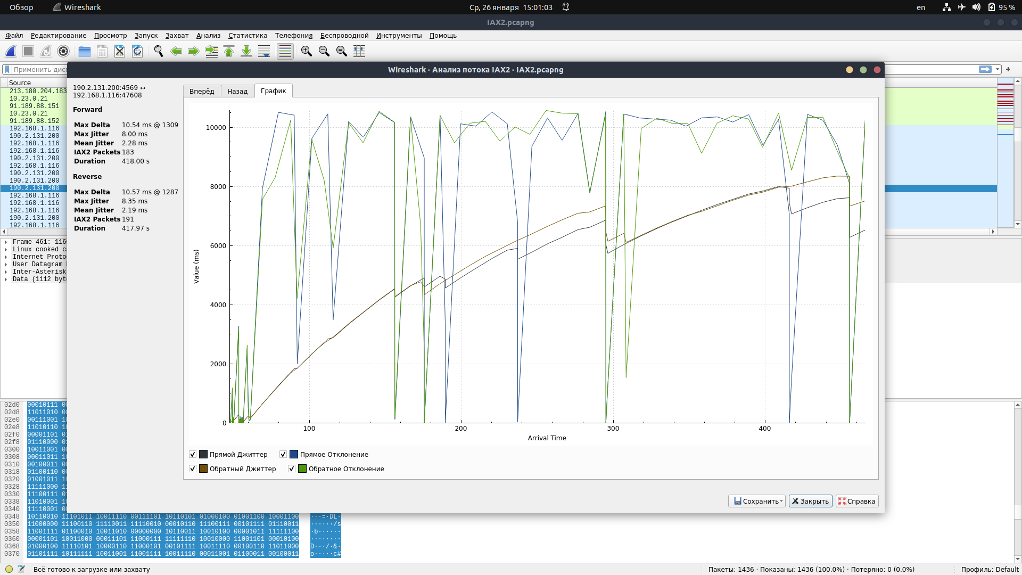Toggle packet colorization icon

(x=285, y=51)
